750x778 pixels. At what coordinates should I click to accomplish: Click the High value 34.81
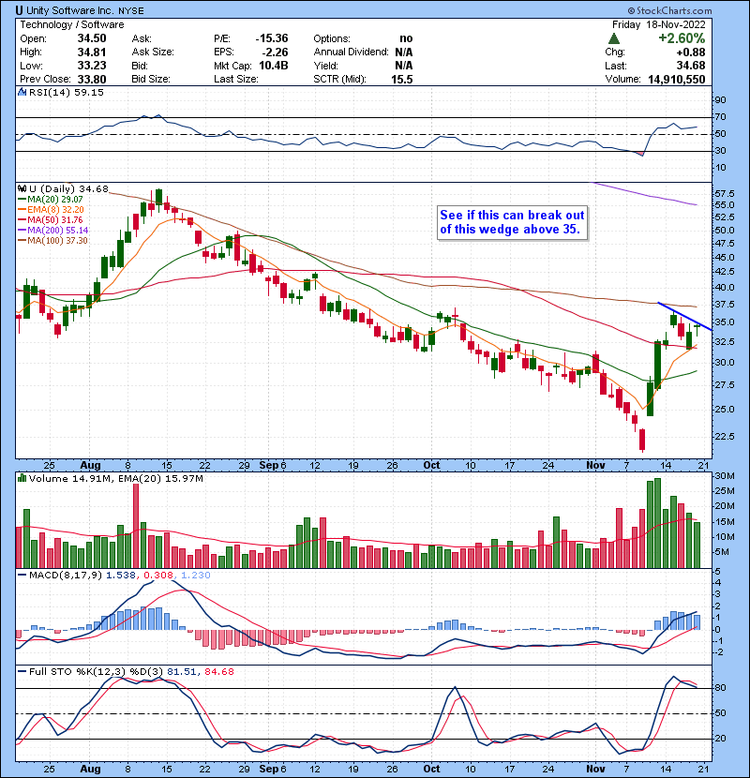point(92,52)
